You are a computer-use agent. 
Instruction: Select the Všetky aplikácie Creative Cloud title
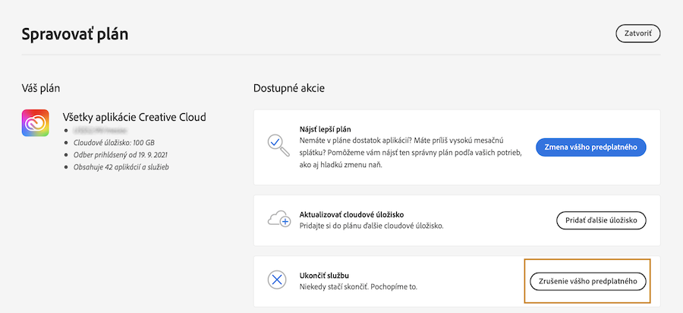pyautogui.click(x=134, y=117)
